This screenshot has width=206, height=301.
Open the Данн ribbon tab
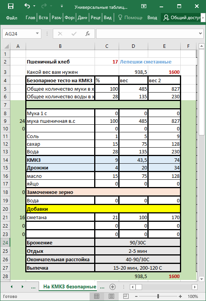82,18
